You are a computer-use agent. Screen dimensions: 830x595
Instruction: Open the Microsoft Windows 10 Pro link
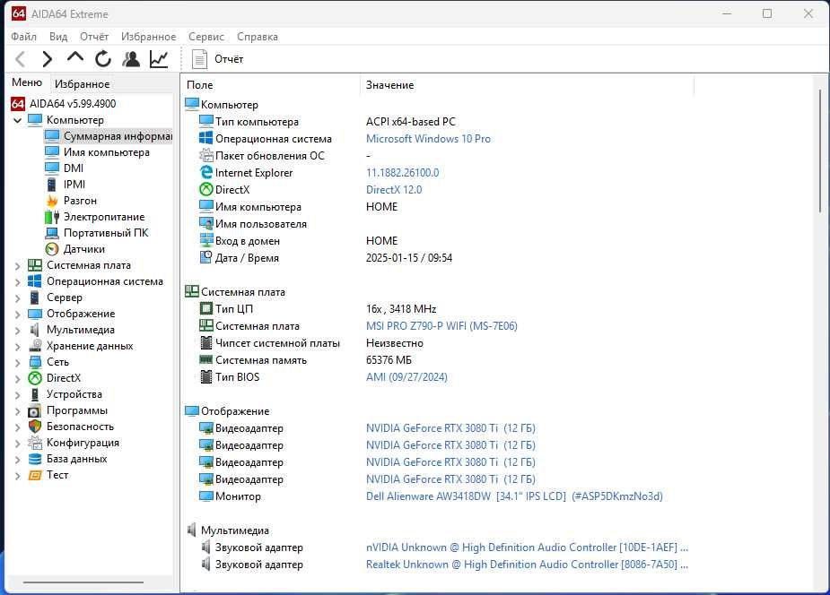[428, 139]
